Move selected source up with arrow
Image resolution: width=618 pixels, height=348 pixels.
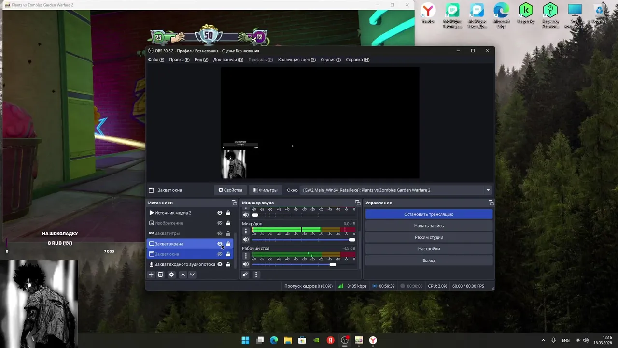(x=183, y=275)
